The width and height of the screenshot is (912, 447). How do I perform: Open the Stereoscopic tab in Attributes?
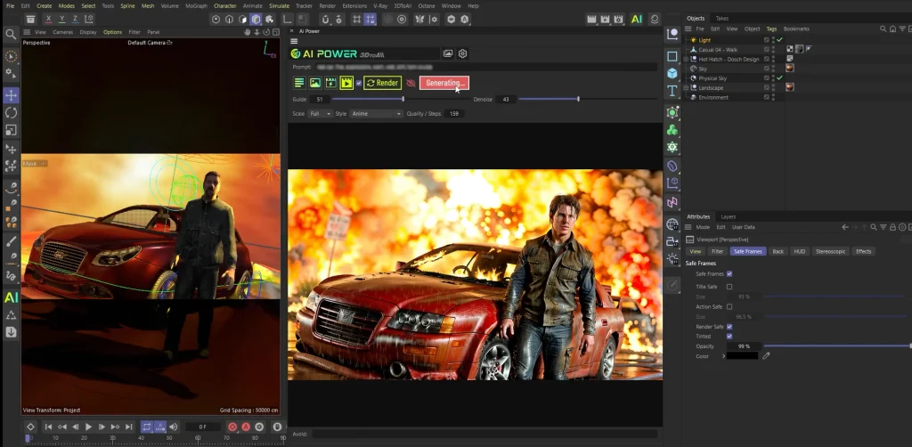(x=830, y=251)
